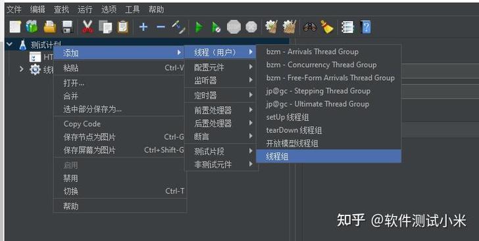The height and width of the screenshot is (241, 479).
Task: Open the 工具 menu
Action: (132, 9)
